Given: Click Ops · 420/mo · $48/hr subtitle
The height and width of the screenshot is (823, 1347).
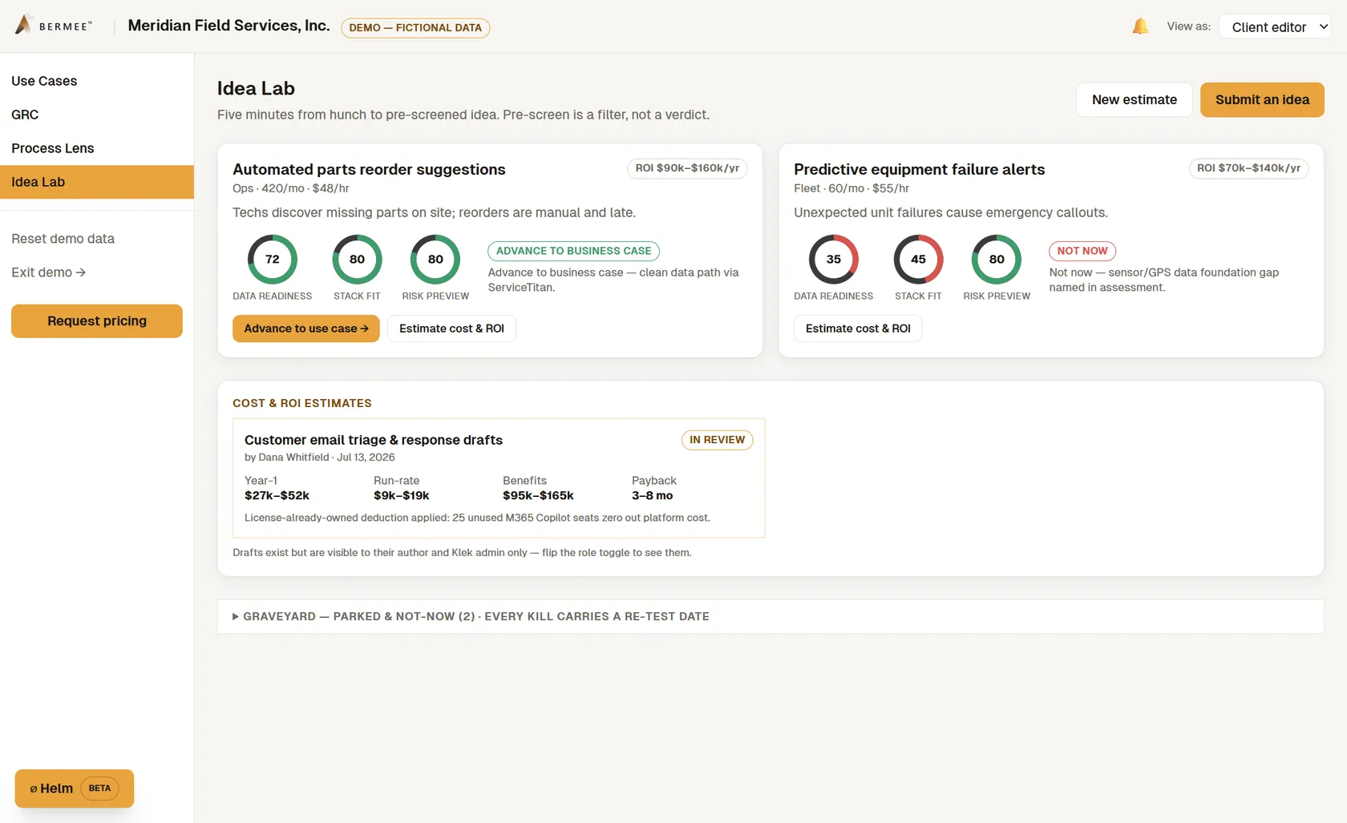Looking at the screenshot, I should click(290, 188).
